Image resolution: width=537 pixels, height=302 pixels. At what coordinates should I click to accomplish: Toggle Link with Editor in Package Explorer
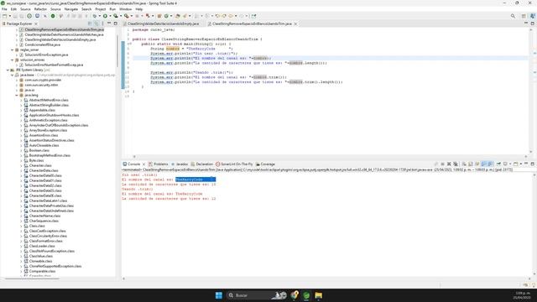96,23
